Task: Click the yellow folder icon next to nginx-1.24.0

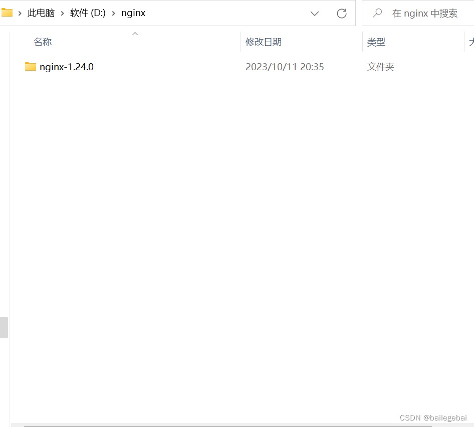Action: click(30, 66)
